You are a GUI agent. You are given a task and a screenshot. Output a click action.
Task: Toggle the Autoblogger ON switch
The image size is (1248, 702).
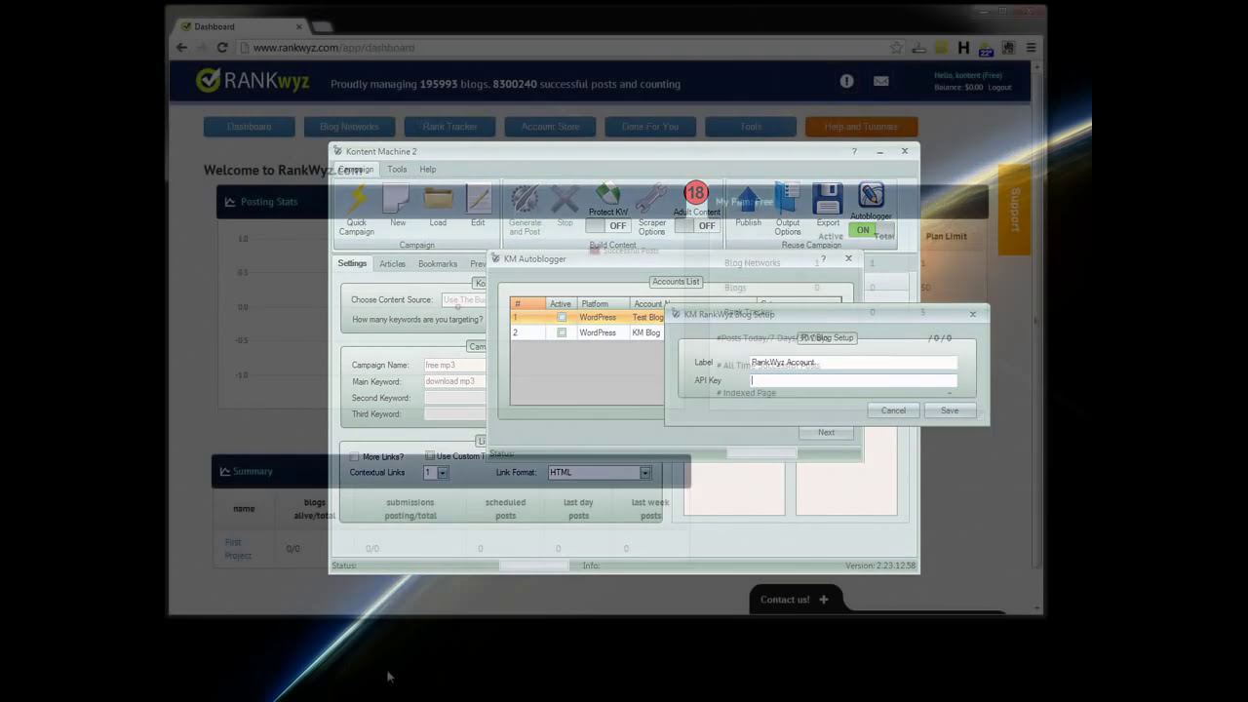click(871, 230)
